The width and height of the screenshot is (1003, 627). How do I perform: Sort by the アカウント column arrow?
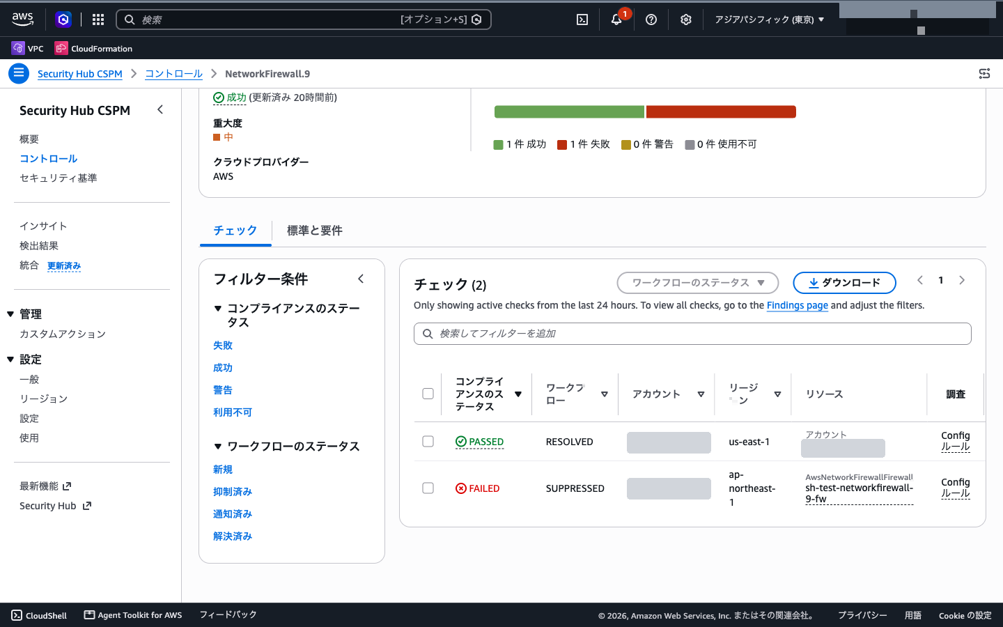pyautogui.click(x=701, y=394)
